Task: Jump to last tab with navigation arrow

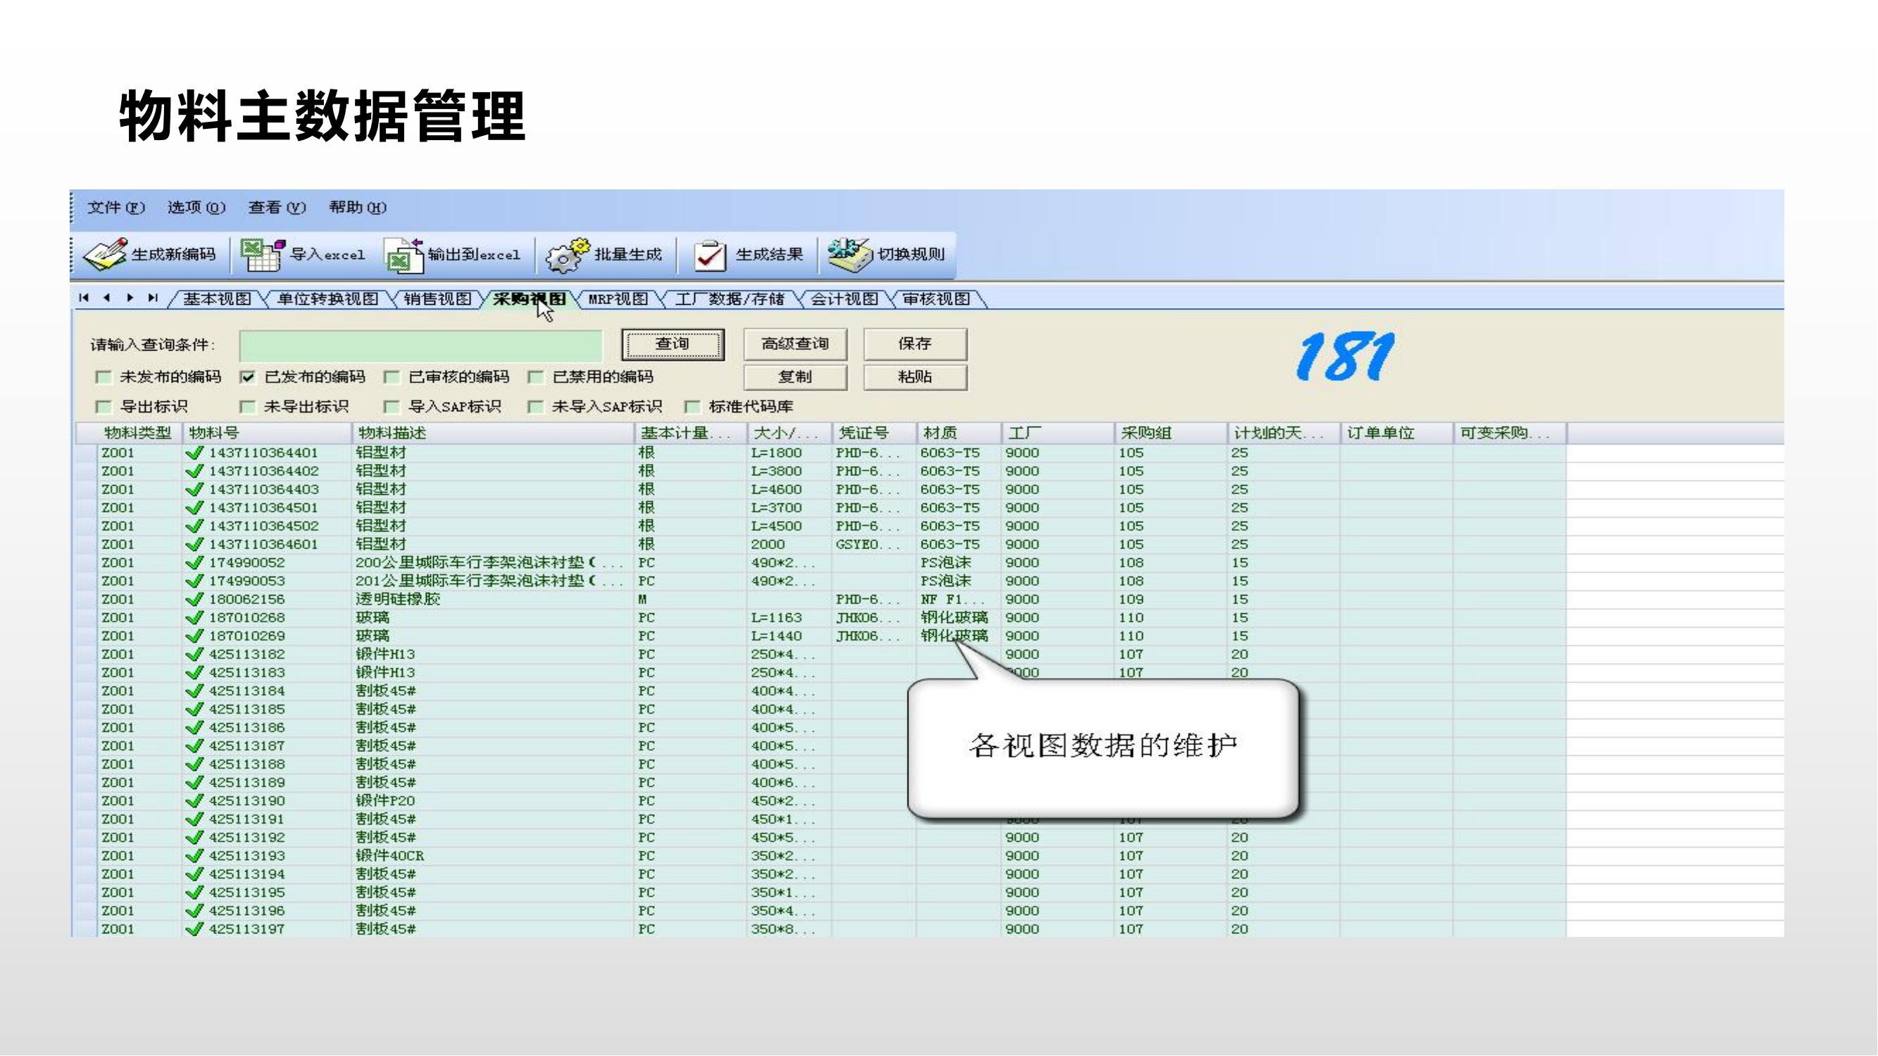Action: click(x=152, y=297)
